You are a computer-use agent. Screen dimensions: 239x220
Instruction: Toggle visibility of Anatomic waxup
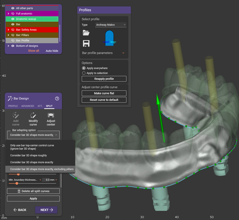pos(12,19)
